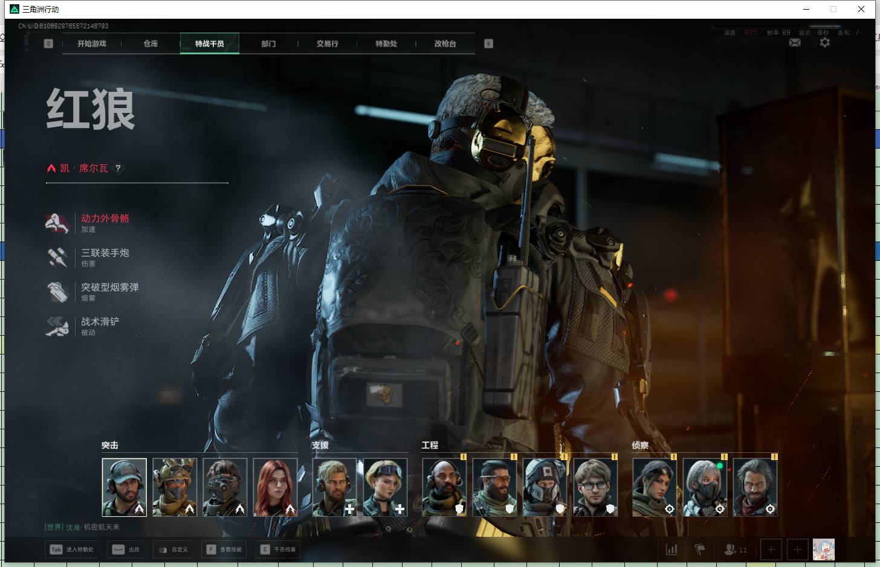Open the 干员档案 operator profile button

click(278, 549)
